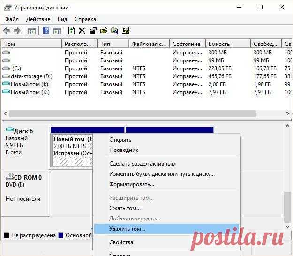Open the Действие menu
The image size is (293, 256).
38,19
